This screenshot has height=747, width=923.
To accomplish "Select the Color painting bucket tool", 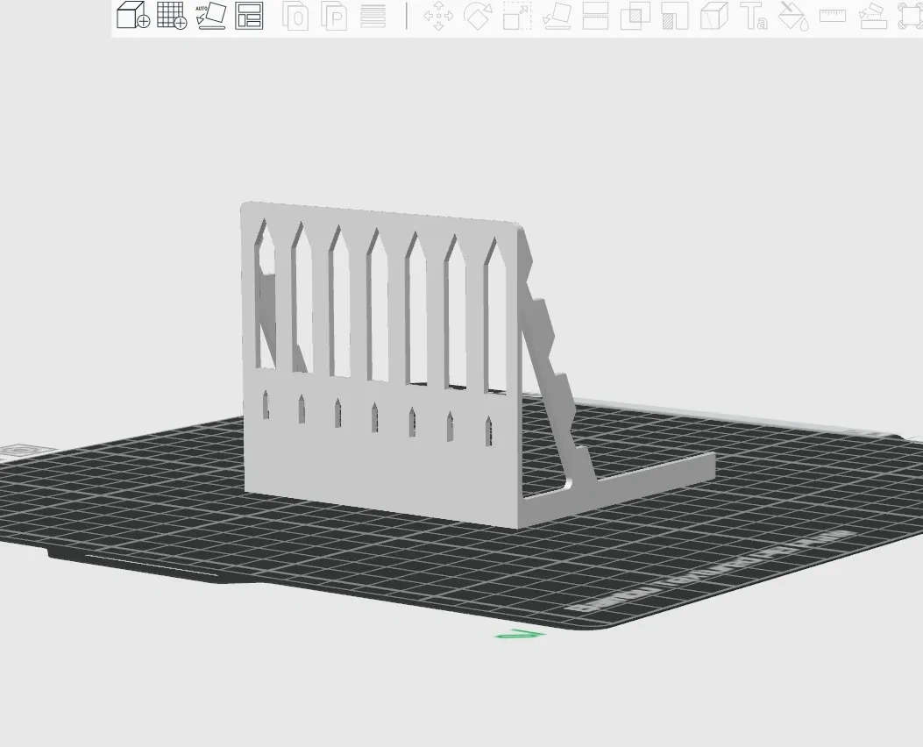I will click(793, 16).
